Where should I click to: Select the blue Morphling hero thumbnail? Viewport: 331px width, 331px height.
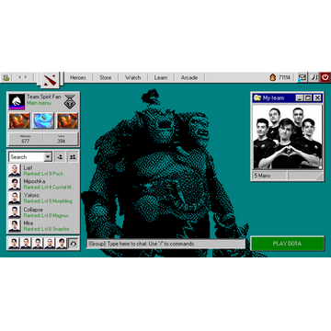coord(43,120)
